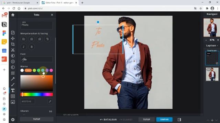Screen dimensions: 220x123
Task: Select the photo layer thumbnail
Action: click(x=212, y=74)
